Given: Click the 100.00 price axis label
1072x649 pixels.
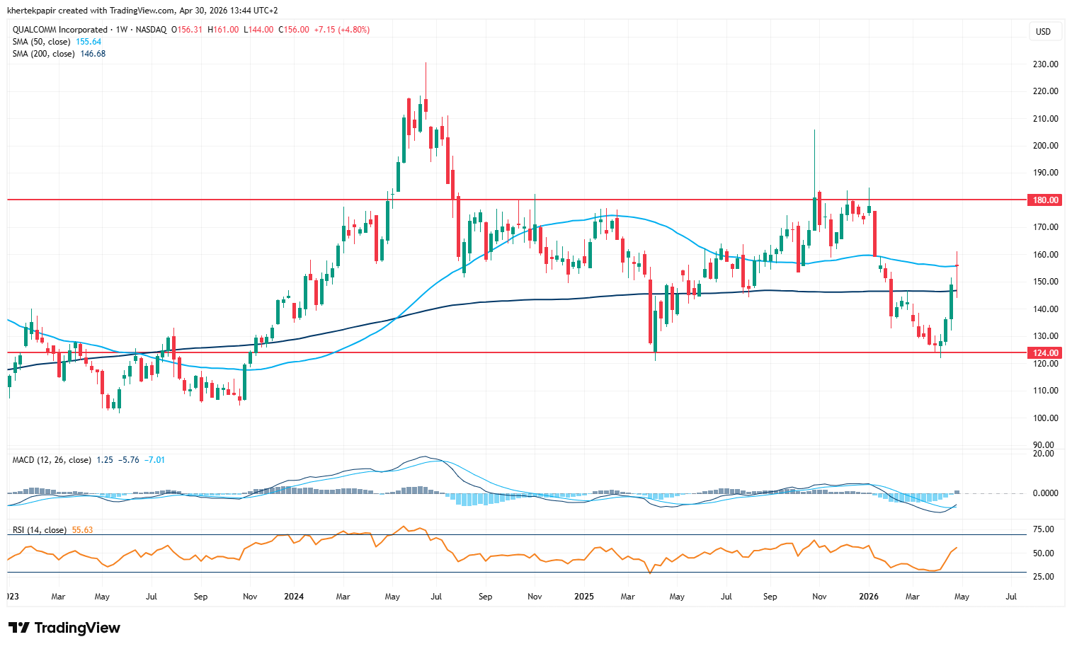Looking at the screenshot, I should coord(1045,418).
